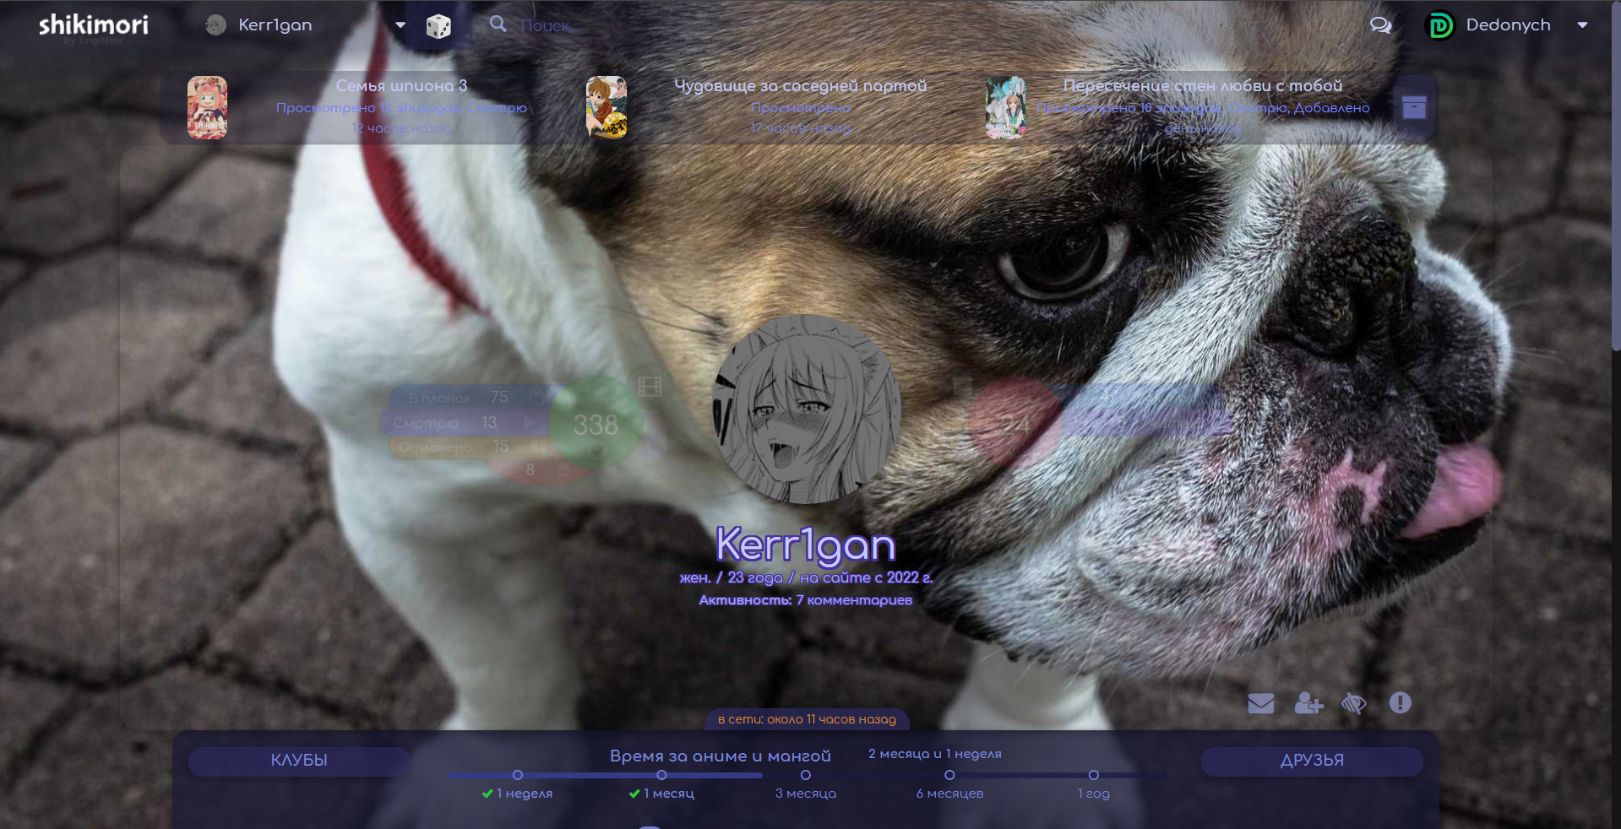This screenshot has height=829, width=1621.
Task: Open the КЛУБЫ section
Action: click(299, 761)
